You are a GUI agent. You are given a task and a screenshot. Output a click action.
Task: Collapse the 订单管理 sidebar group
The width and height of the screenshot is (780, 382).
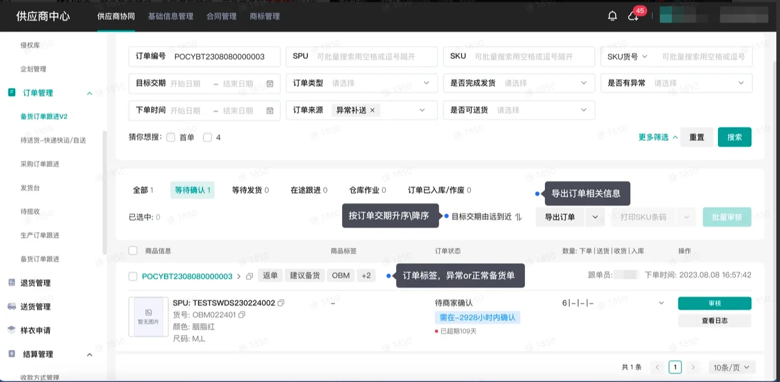(x=89, y=93)
